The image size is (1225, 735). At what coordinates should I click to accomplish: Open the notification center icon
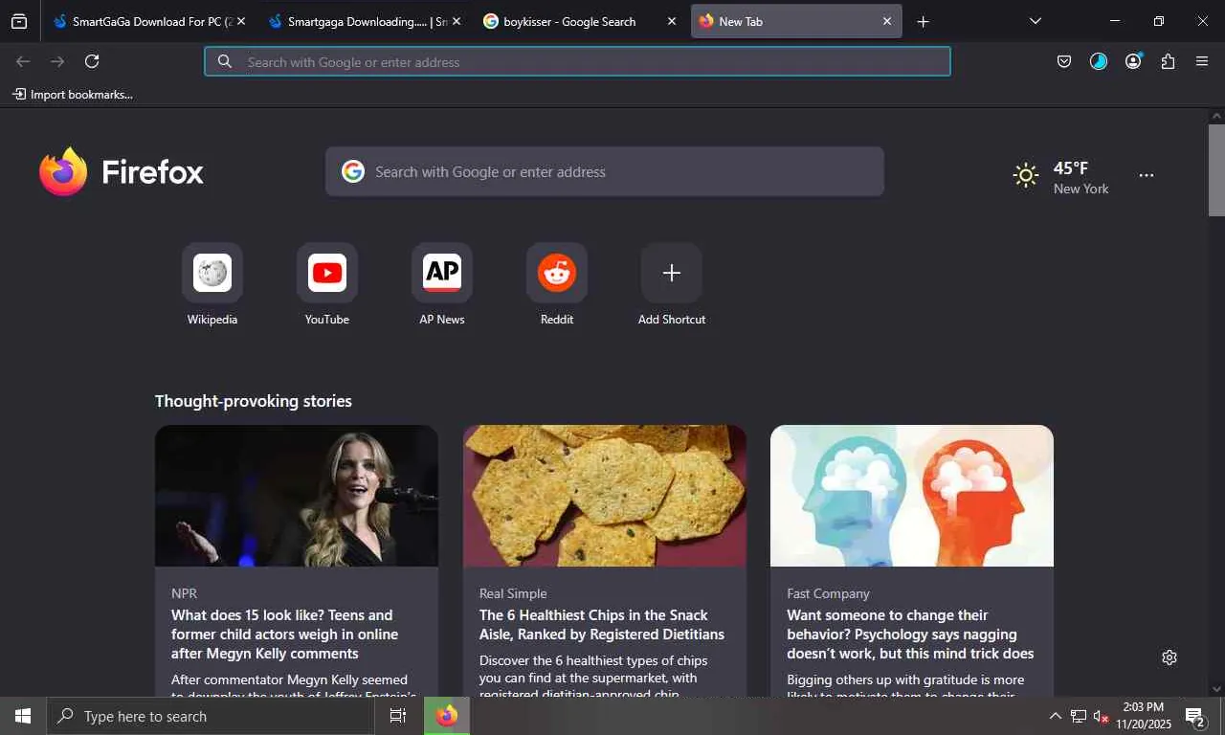[1195, 716]
